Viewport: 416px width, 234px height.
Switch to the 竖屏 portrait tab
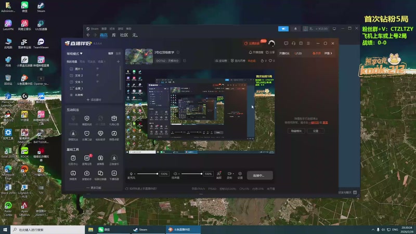[118, 54]
